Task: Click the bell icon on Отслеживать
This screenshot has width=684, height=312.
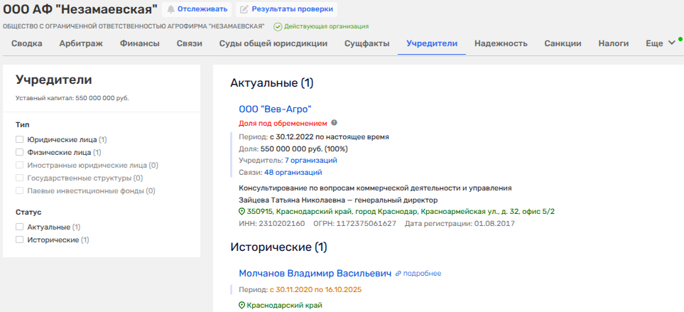Action: [170, 9]
